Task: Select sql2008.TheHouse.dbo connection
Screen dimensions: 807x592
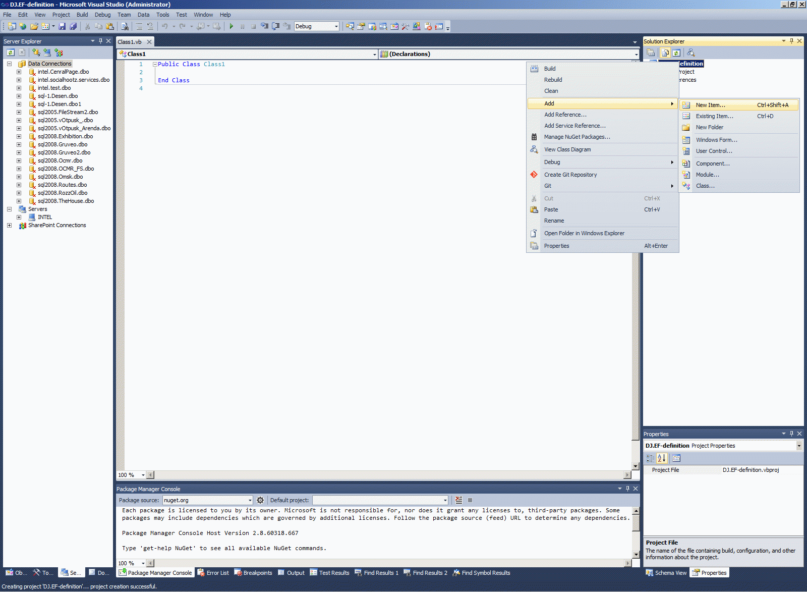Action: (x=66, y=201)
